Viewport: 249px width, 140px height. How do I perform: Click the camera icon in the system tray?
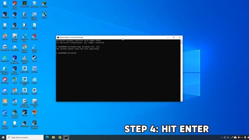click(x=235, y=137)
